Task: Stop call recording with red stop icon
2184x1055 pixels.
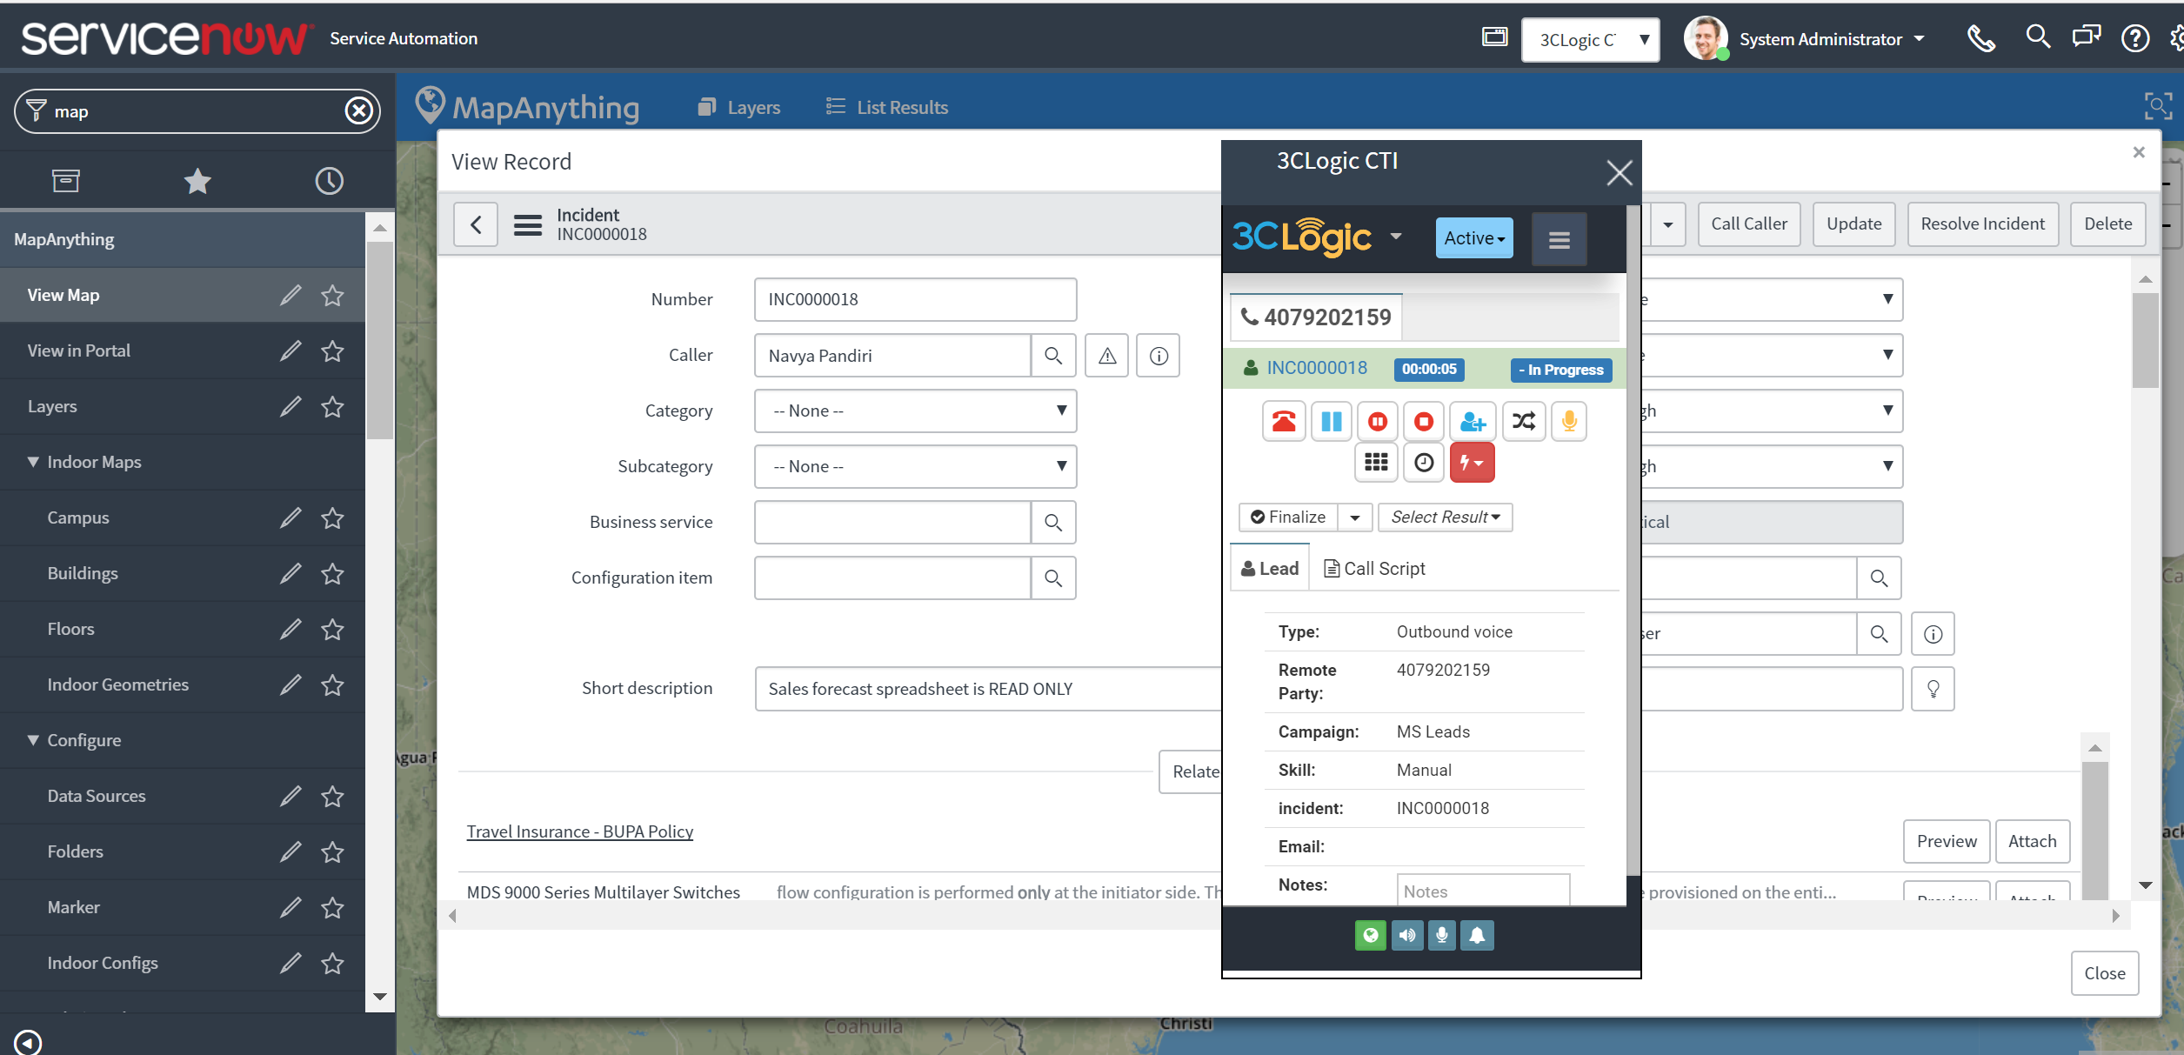Action: tap(1424, 422)
